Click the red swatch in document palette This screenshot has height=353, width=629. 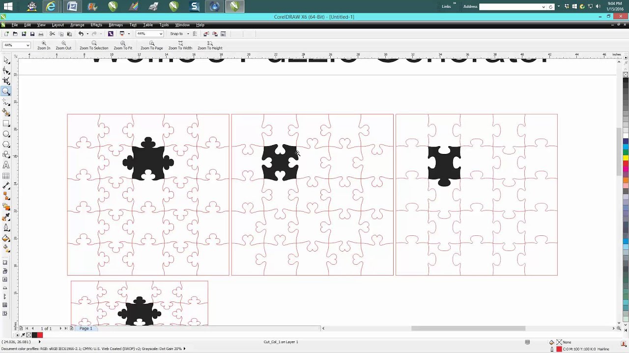[40, 335]
